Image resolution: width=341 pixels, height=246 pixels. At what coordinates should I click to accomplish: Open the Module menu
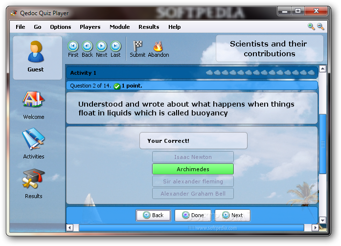pos(119,27)
